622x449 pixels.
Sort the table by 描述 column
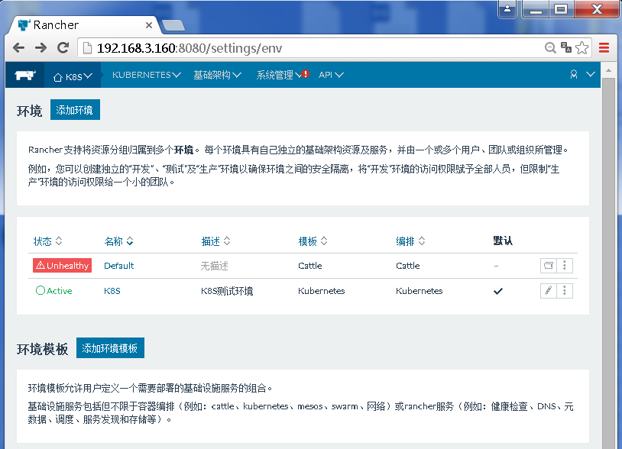point(215,241)
